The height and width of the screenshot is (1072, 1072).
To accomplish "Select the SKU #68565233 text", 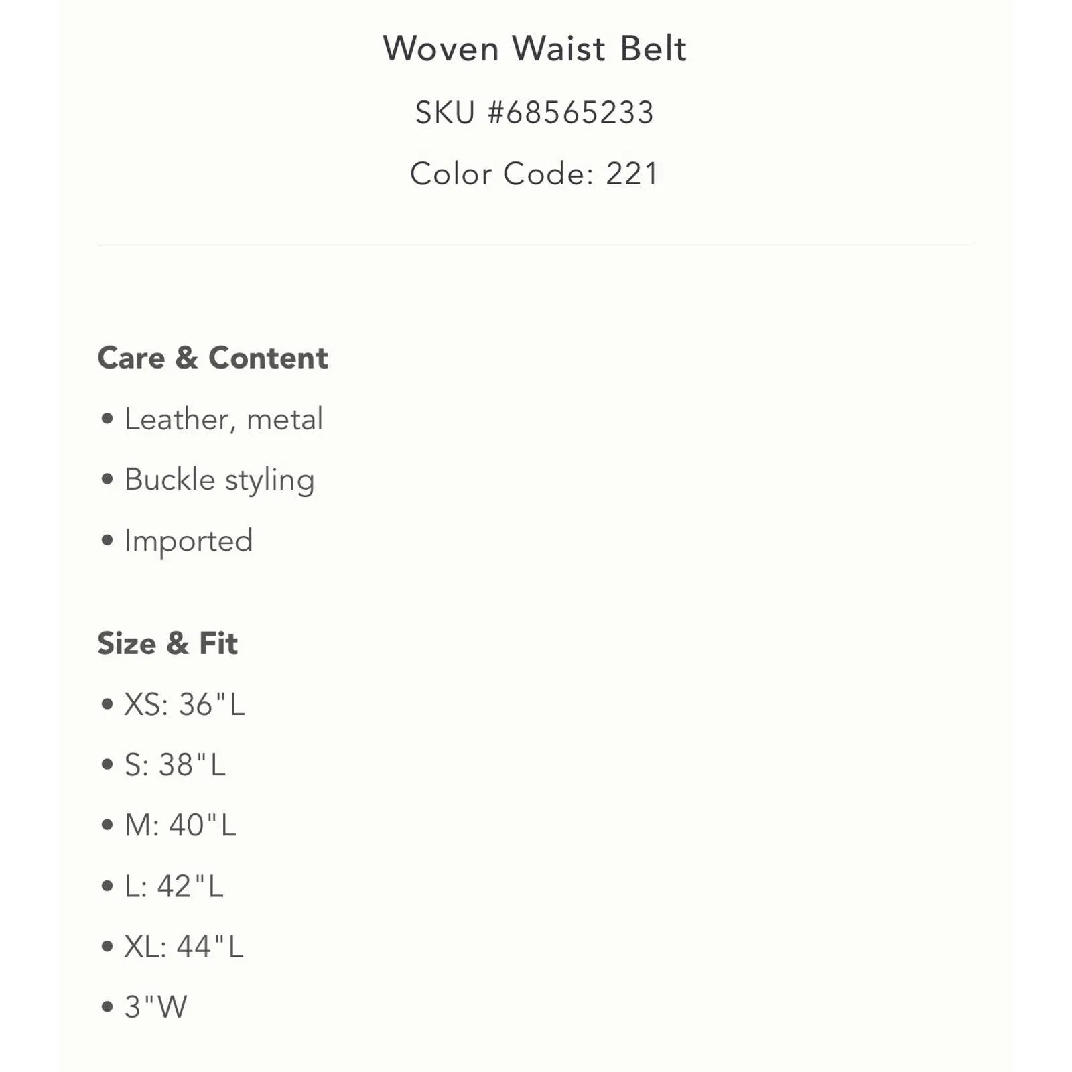I will (x=535, y=112).
